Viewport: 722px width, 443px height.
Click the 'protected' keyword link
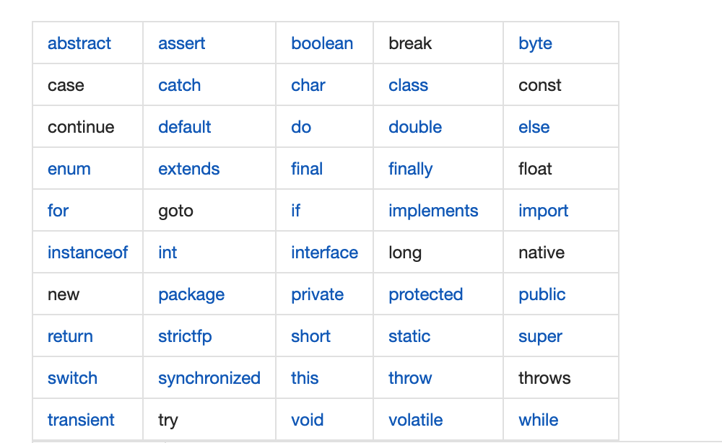click(426, 294)
